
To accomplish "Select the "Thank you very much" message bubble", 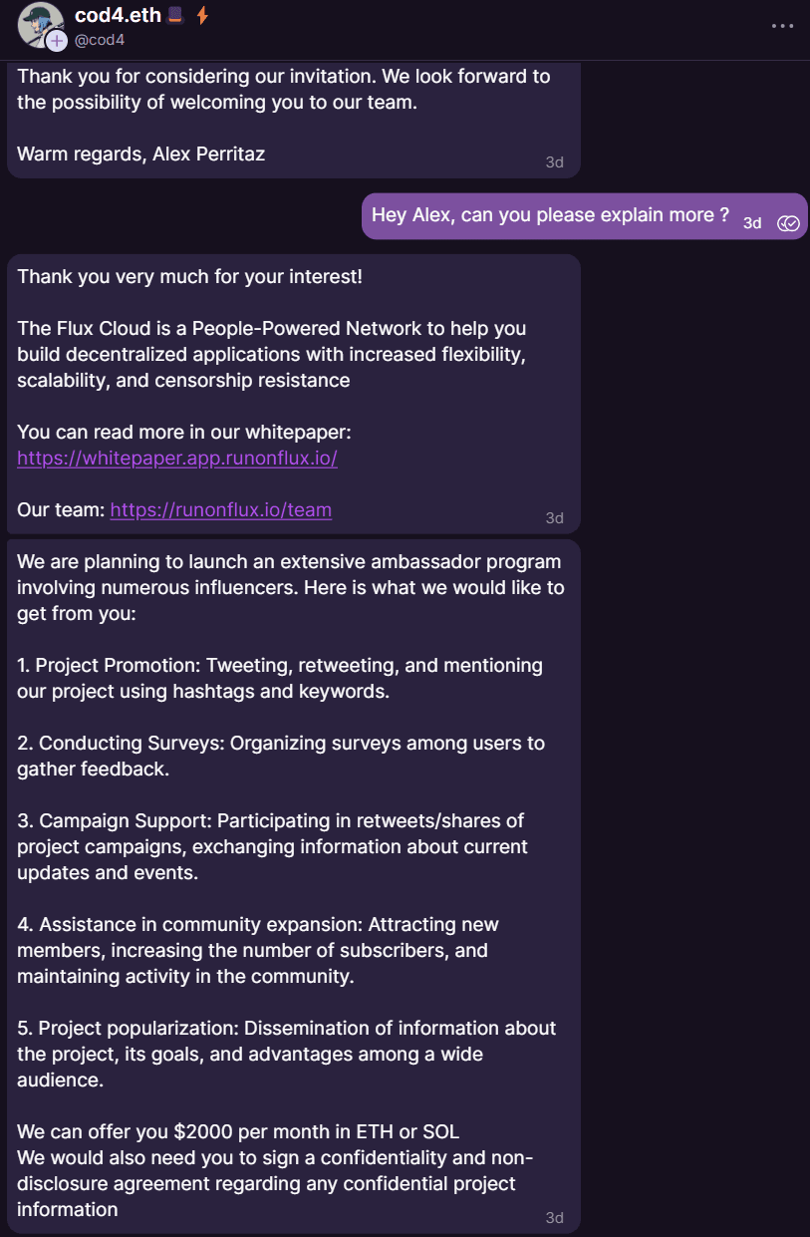I will [294, 394].
